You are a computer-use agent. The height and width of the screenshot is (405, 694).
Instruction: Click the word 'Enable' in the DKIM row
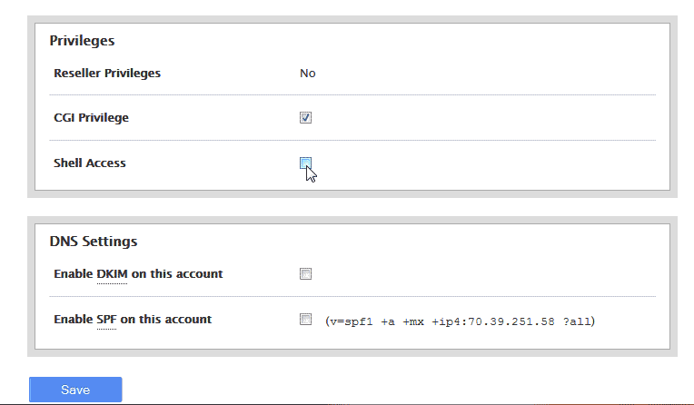(x=73, y=273)
